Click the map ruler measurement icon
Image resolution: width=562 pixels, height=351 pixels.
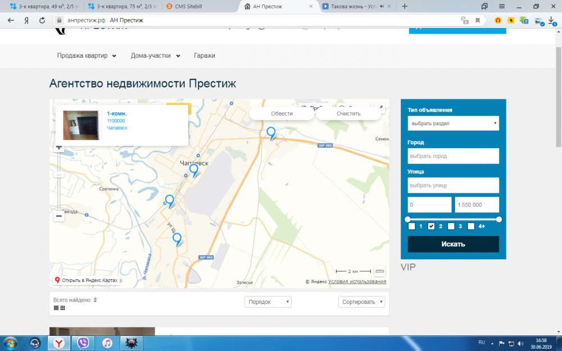tap(379, 271)
